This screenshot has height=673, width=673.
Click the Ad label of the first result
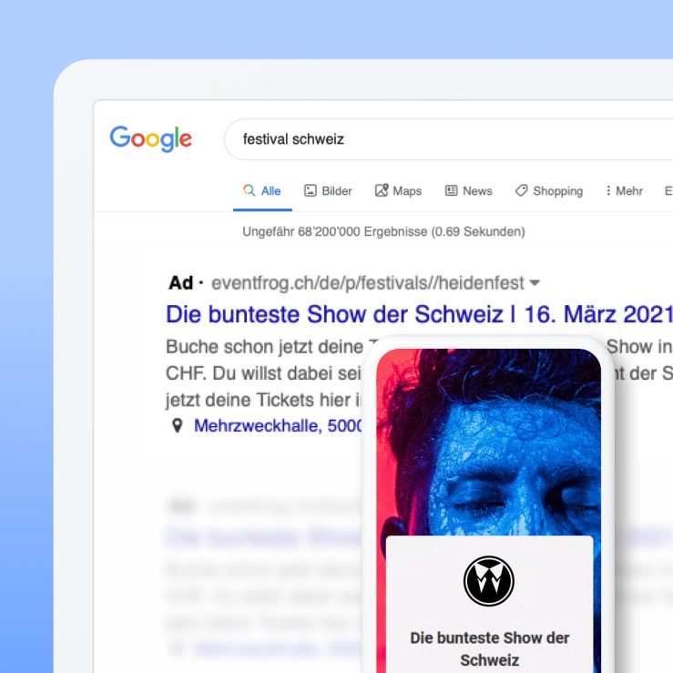click(180, 283)
